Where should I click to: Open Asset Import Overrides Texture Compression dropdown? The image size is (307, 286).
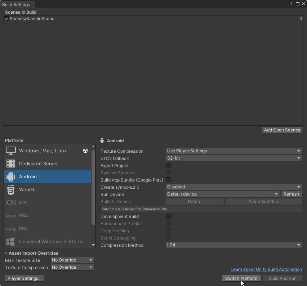pyautogui.click(x=72, y=267)
